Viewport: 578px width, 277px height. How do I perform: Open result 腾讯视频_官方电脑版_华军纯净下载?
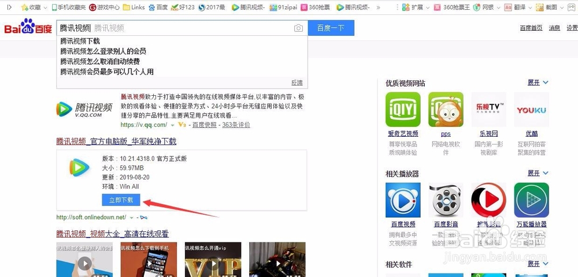(x=116, y=141)
